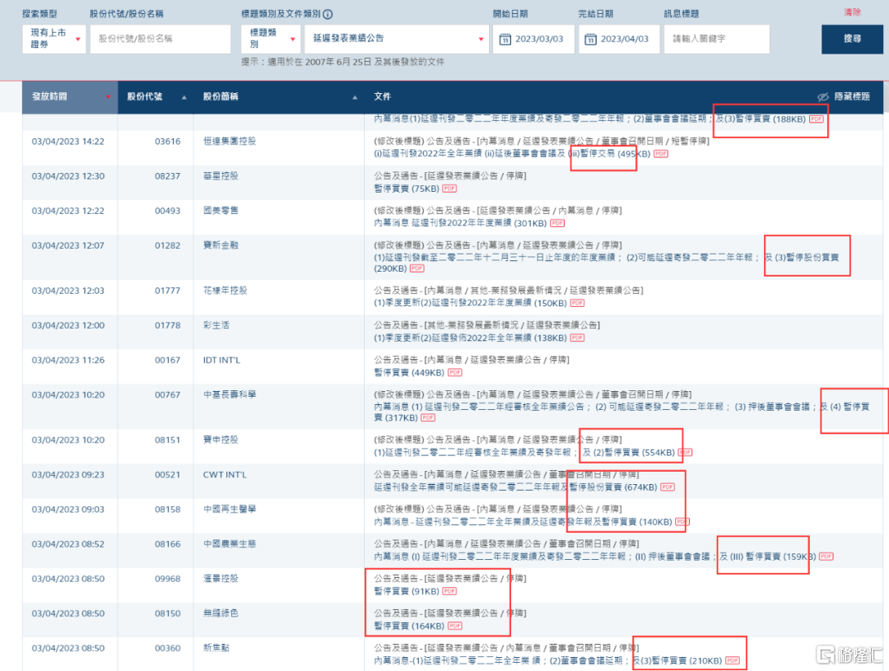889x671 pixels.
Task: Sort results by 發放時間 column
Action: click(70, 96)
